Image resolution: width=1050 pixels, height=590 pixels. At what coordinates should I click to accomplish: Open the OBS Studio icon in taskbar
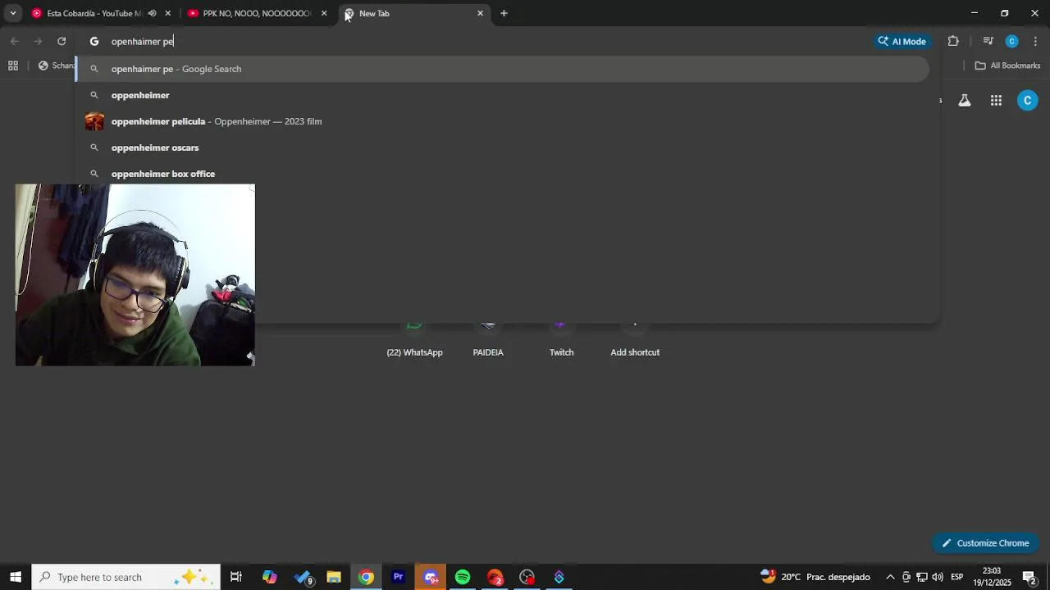click(527, 577)
